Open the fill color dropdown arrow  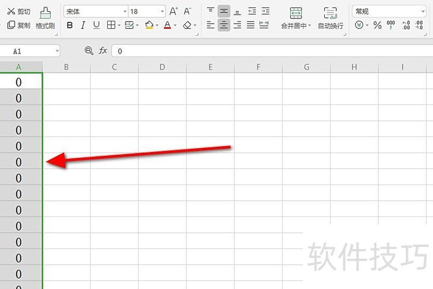pos(157,25)
